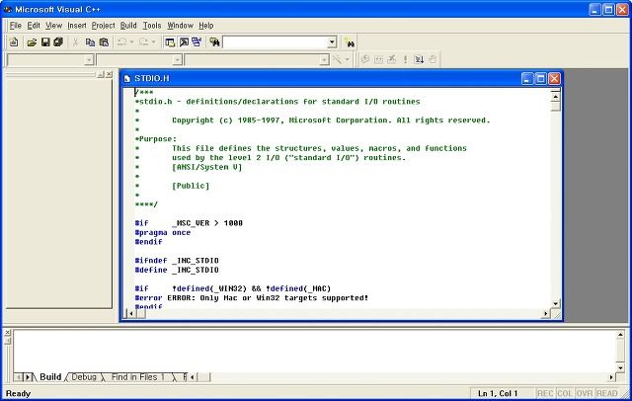Click the STDIO.H vertical scrollbar down arrow
Image resolution: width=632 pixels, height=401 pixels.
[555, 303]
